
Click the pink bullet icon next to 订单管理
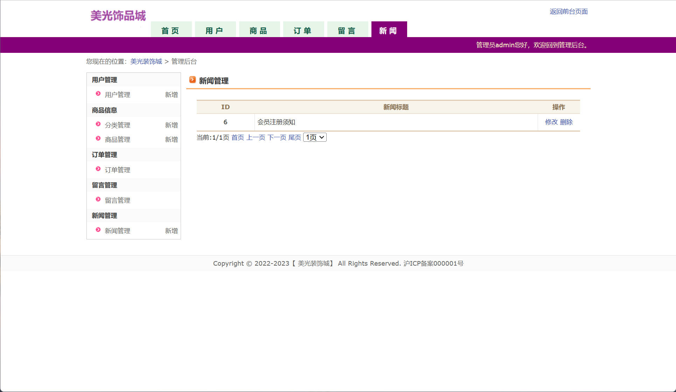pyautogui.click(x=98, y=169)
